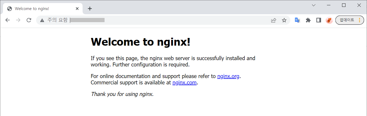Share this page via share icon
367x116 pixels.
274,20
